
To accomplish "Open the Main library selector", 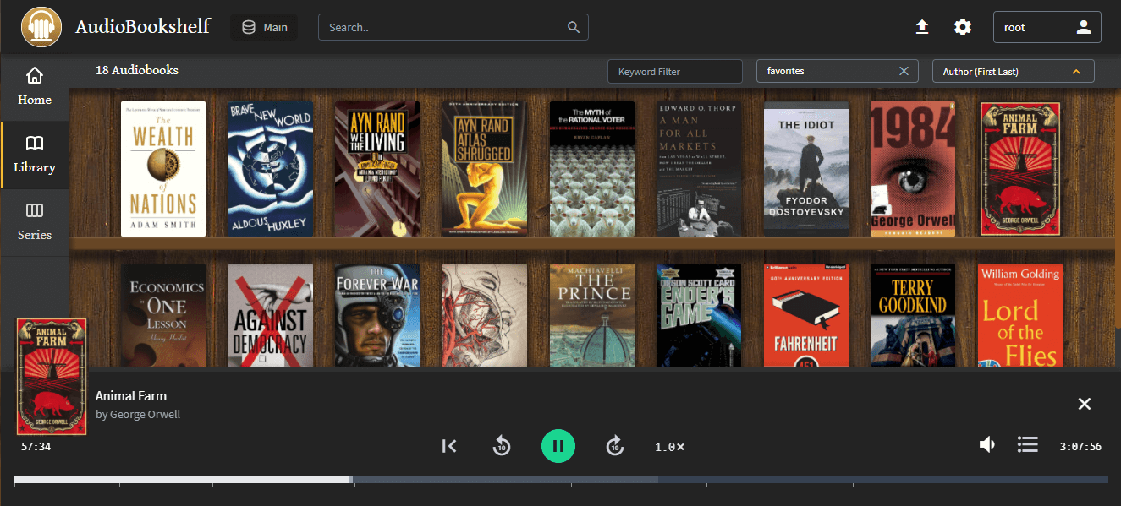I will click(x=264, y=27).
